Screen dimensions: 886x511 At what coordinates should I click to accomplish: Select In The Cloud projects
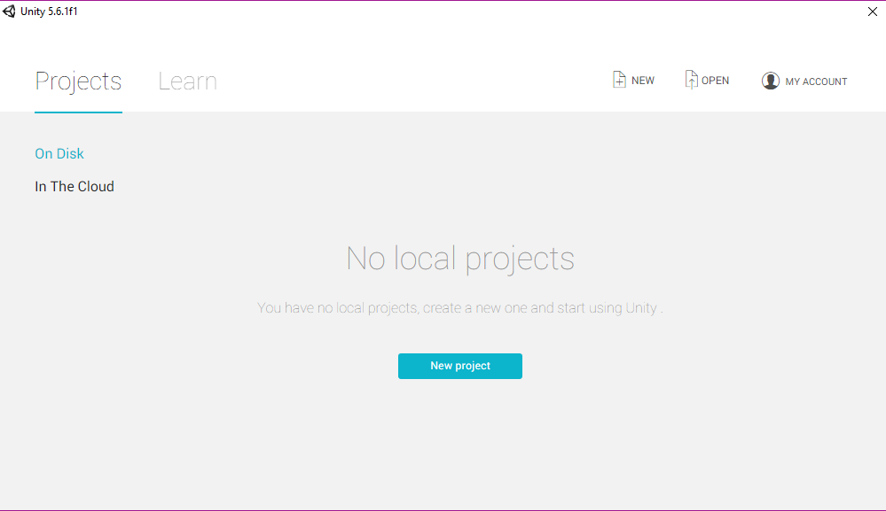(x=74, y=186)
